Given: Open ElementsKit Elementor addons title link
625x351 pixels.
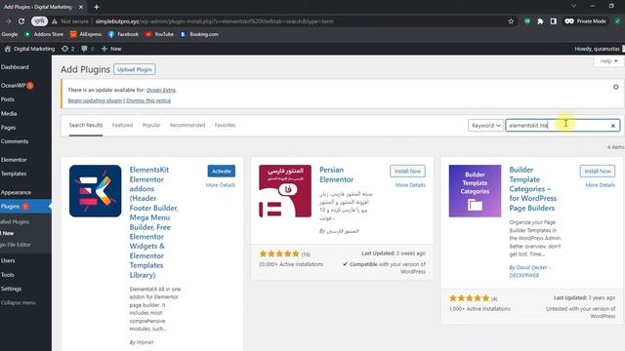Looking at the screenshot, I should (x=153, y=222).
